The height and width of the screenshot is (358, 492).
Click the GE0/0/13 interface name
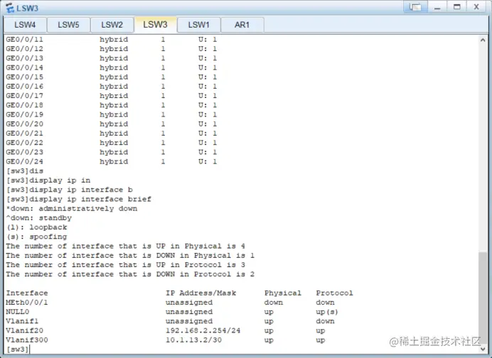[24, 58]
